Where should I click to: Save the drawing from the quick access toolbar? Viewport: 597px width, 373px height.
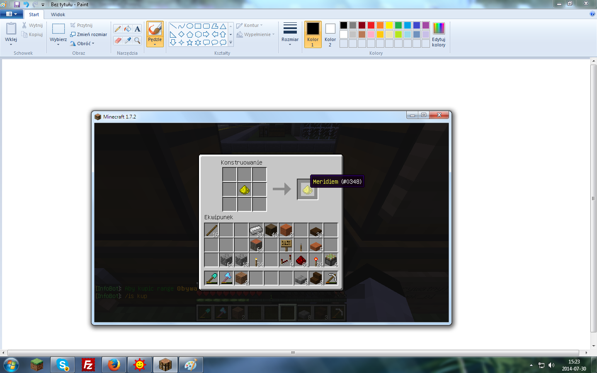[x=17, y=4]
